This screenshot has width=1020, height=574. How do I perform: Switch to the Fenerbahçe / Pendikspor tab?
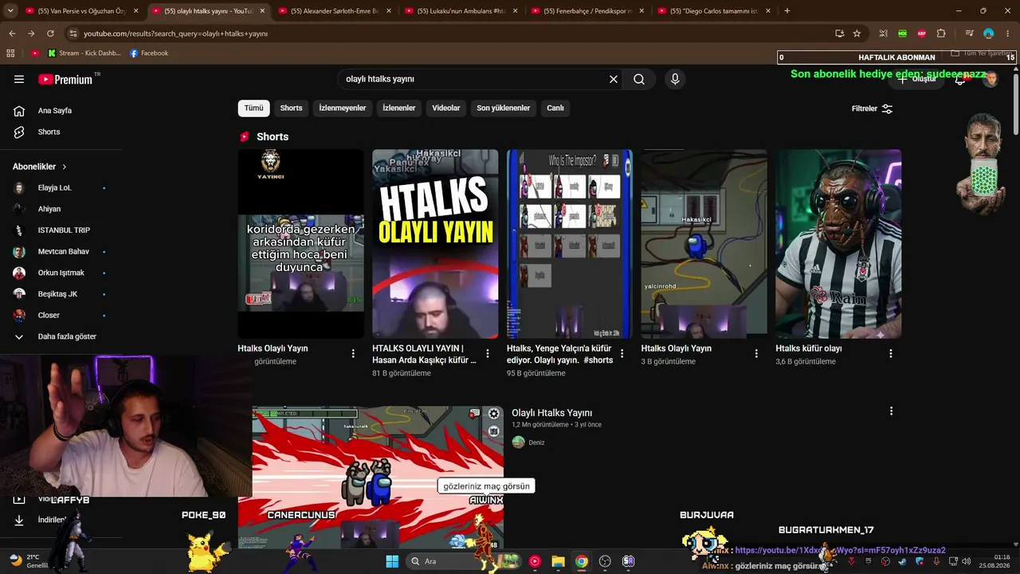[x=586, y=11]
